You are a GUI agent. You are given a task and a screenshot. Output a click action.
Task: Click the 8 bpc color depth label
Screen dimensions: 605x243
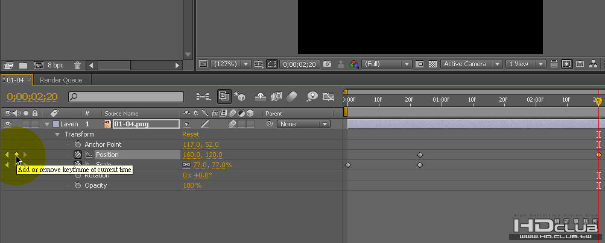(55, 66)
